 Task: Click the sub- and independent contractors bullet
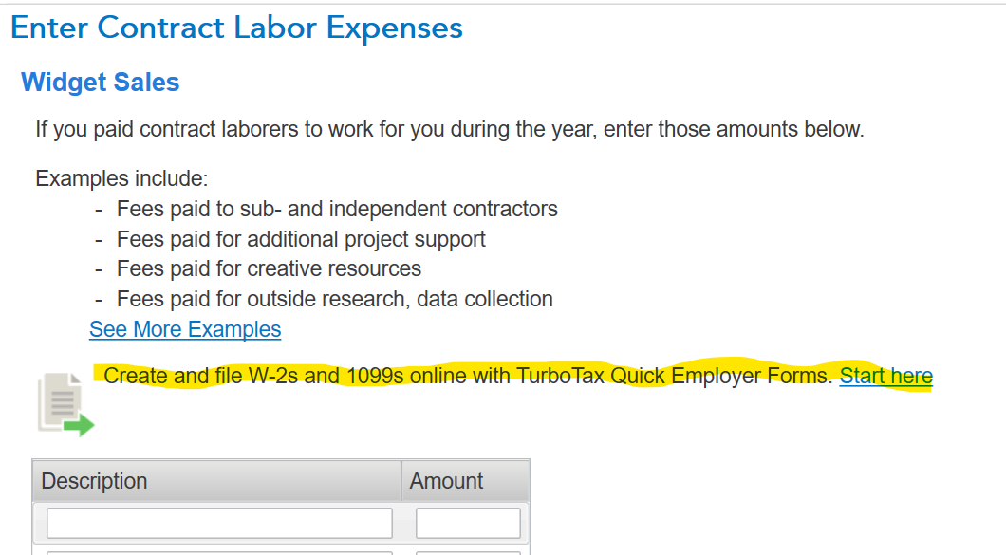point(337,209)
